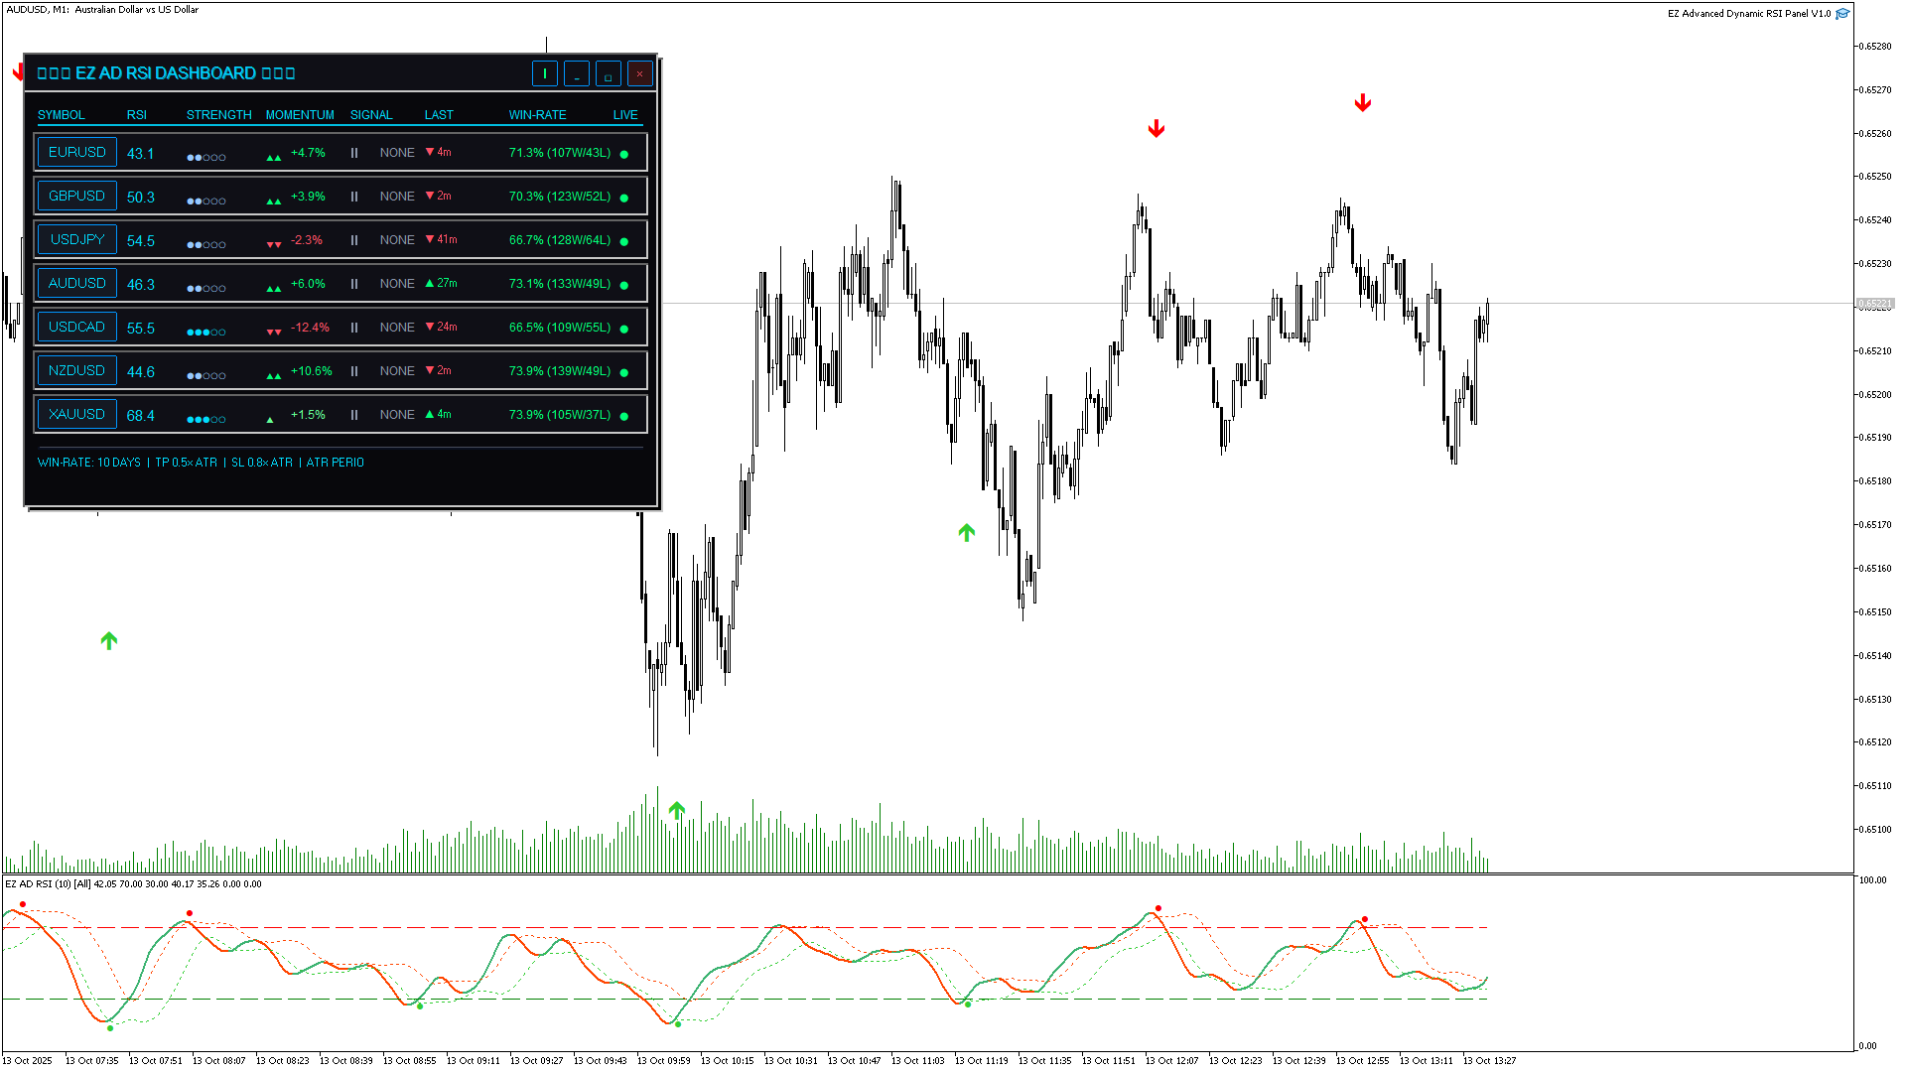Open the USDJPY symbol chart

point(76,239)
